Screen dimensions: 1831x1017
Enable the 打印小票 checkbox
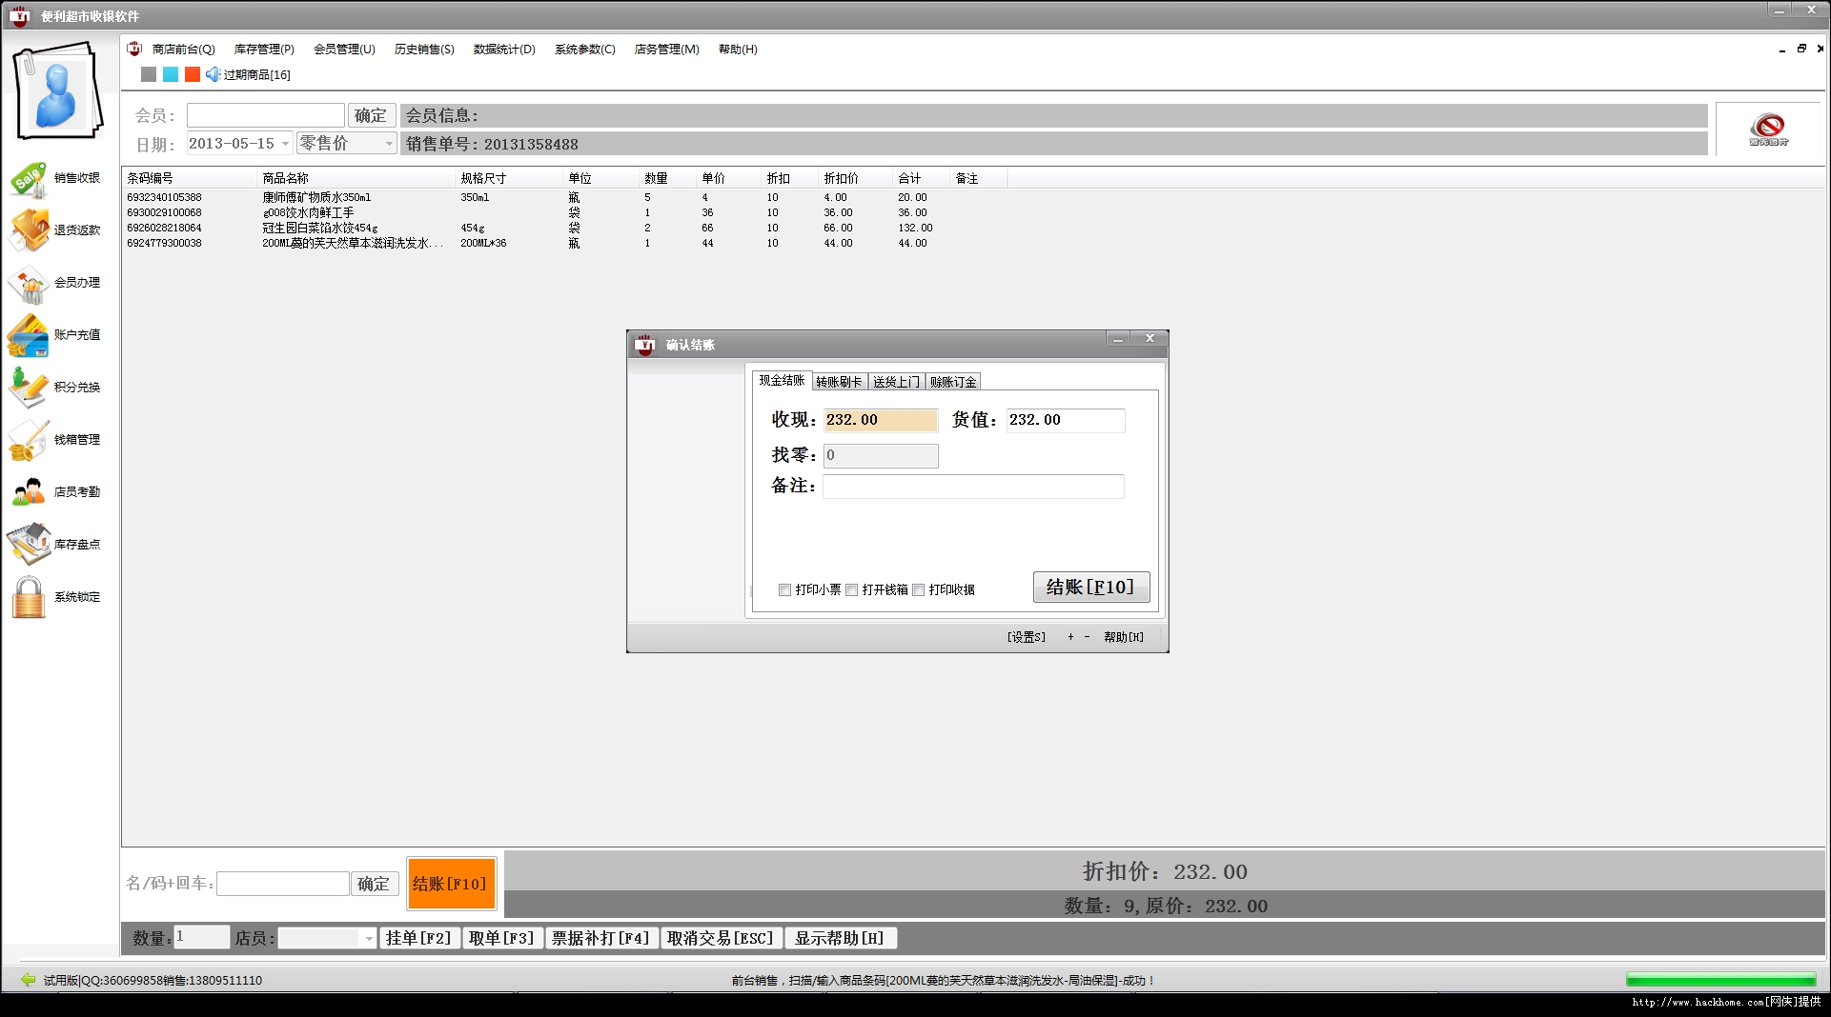click(x=784, y=590)
